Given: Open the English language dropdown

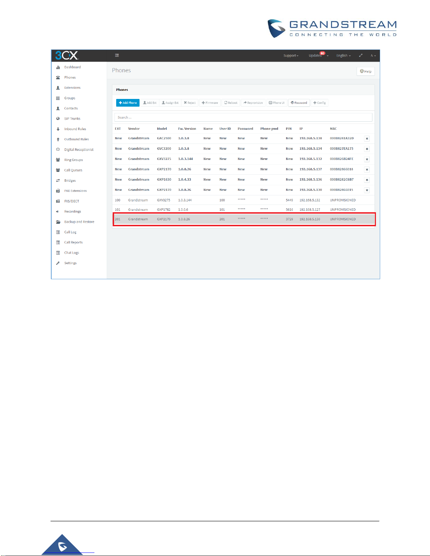Looking at the screenshot, I should pos(343,56).
